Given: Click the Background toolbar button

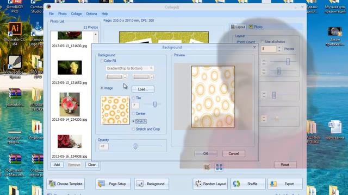Looking at the screenshot, I should tap(151, 184).
